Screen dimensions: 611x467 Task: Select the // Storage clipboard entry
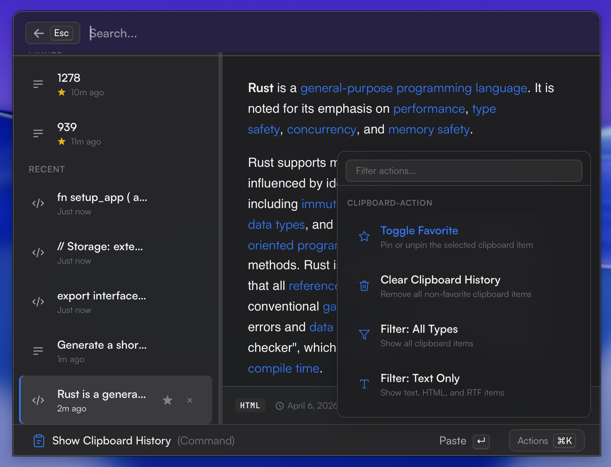[x=115, y=253]
